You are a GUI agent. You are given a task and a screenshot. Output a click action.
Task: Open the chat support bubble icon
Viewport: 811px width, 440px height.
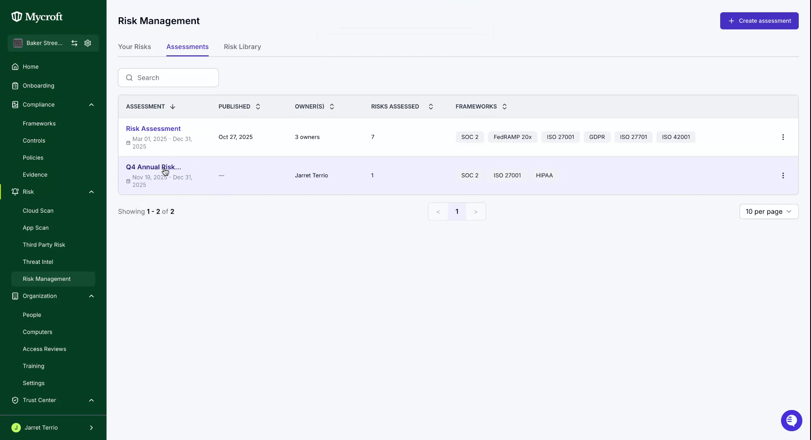point(791,421)
